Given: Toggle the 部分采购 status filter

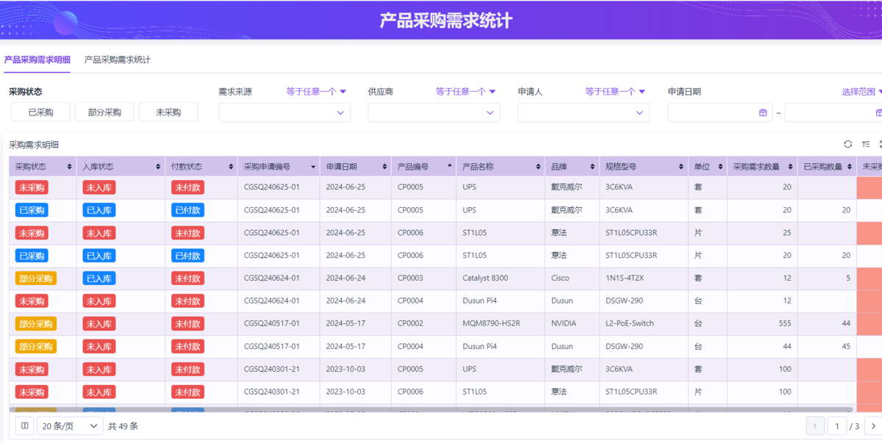Looking at the screenshot, I should tap(104, 112).
